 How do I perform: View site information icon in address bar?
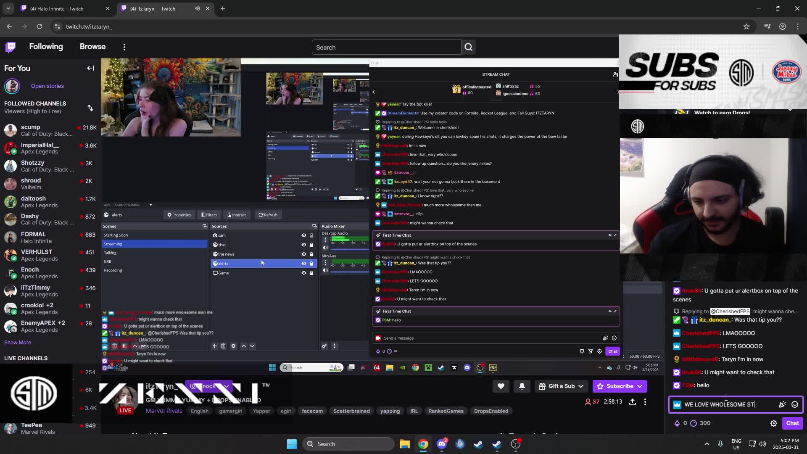58,26
